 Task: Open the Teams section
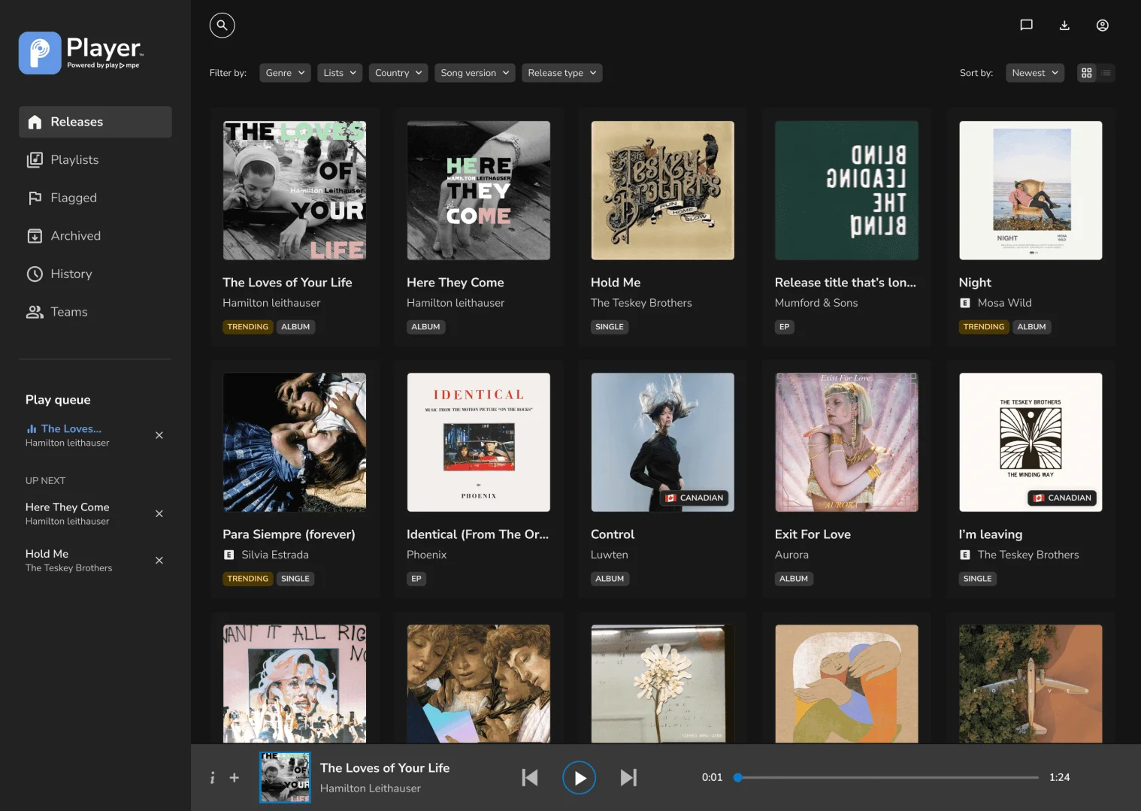[x=68, y=311]
